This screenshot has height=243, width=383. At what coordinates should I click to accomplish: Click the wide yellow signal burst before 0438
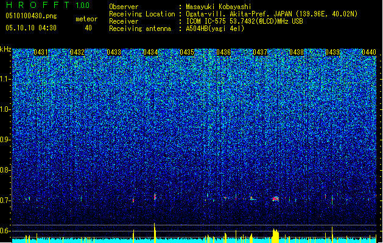(x=275, y=236)
